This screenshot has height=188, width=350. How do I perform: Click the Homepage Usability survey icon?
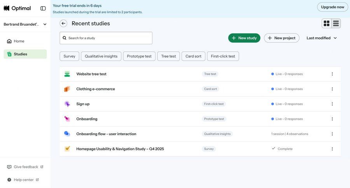pos(67,149)
